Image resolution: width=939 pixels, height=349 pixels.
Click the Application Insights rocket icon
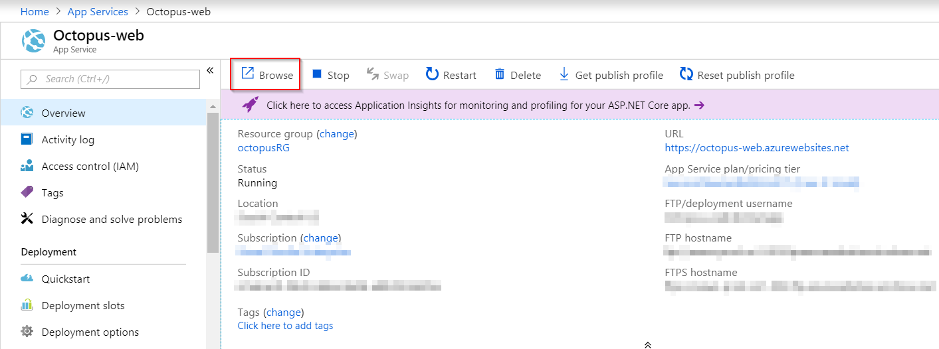[x=250, y=104]
